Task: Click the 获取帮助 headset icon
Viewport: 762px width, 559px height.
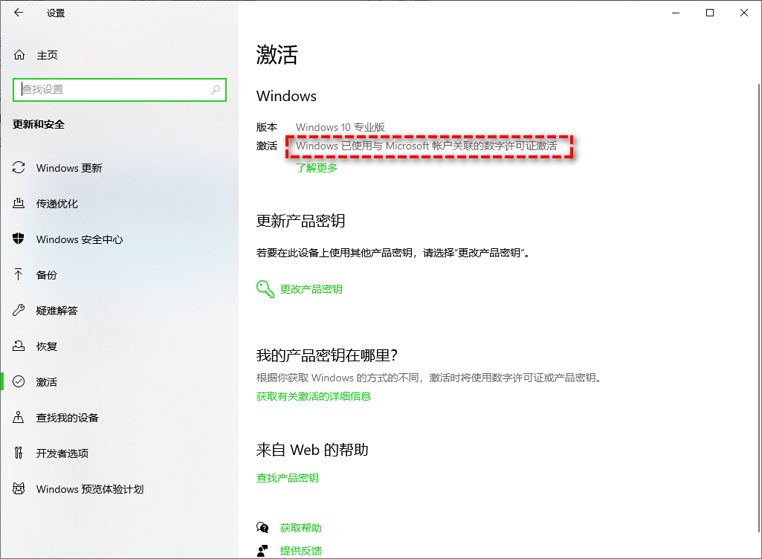Action: click(263, 527)
